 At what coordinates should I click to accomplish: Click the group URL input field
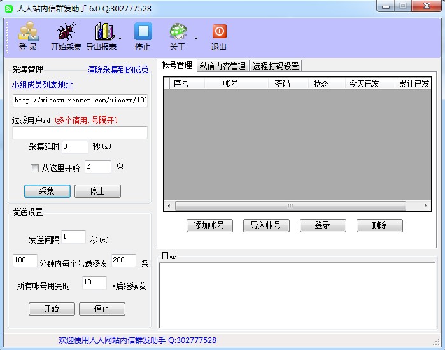(x=80, y=101)
